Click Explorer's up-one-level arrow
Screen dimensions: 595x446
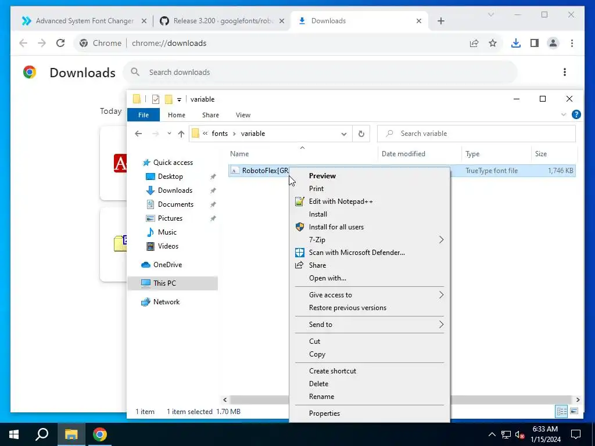tap(181, 134)
